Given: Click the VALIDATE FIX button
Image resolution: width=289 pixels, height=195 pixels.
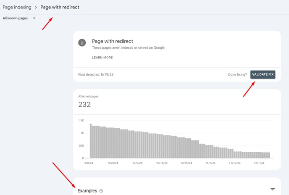Looking at the screenshot, I should [263, 74].
